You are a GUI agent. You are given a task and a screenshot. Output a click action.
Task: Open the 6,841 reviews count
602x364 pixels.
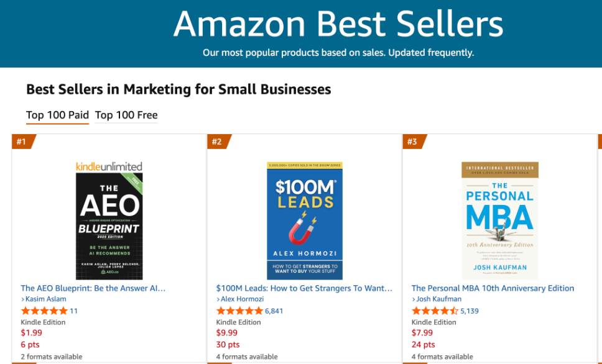[x=274, y=311]
